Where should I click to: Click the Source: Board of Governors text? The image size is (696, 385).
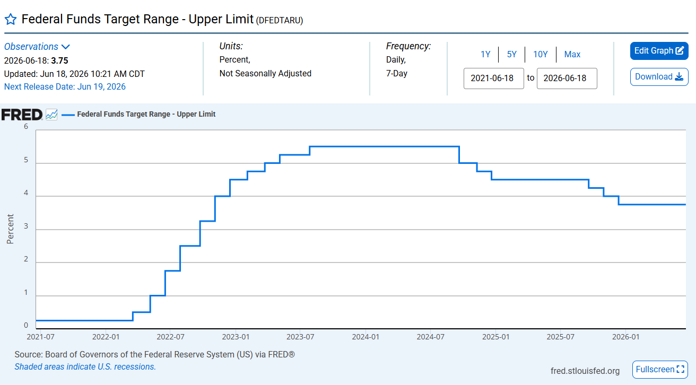[155, 354]
